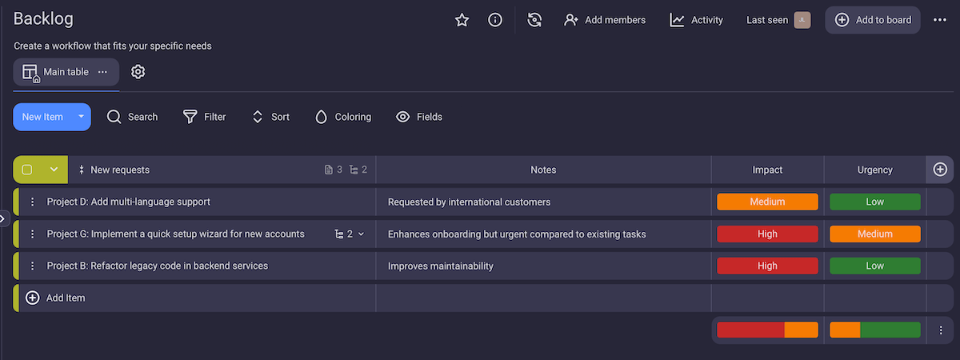Click Last seen user avatar
960x360 pixels.
(x=802, y=20)
